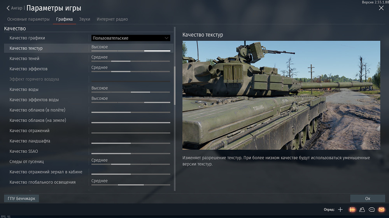Adjust Качество теней slider
This screenshot has height=218, width=389.
pyautogui.click(x=131, y=61)
